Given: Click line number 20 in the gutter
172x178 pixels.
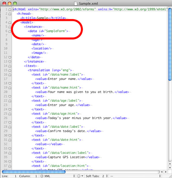Looking at the screenshot, I should point(6,92).
